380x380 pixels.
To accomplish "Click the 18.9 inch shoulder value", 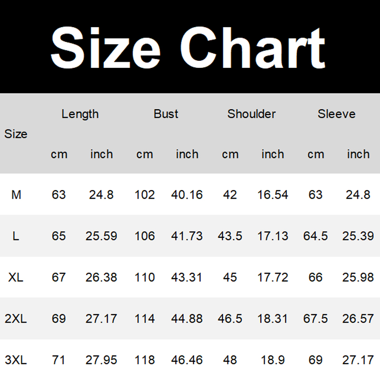I will 273,360.
